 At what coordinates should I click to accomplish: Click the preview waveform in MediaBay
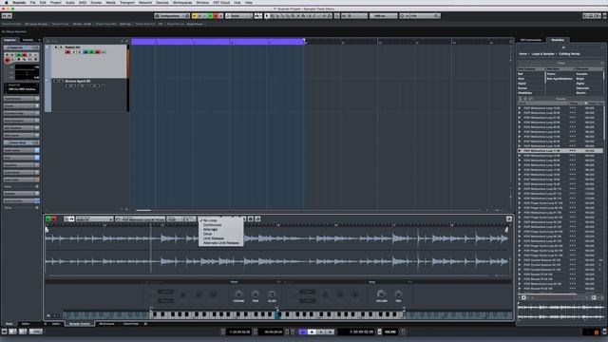[560, 313]
